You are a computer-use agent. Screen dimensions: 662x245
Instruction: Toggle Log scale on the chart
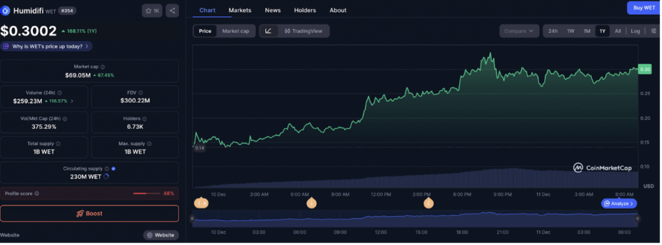(x=635, y=31)
